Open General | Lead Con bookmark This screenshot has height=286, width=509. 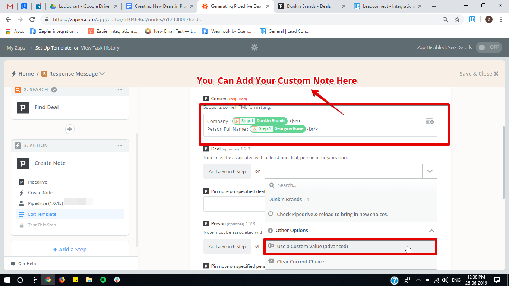coord(285,31)
